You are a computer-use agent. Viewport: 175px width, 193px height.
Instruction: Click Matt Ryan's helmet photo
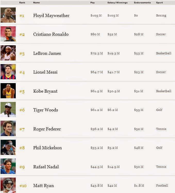(8, 185)
